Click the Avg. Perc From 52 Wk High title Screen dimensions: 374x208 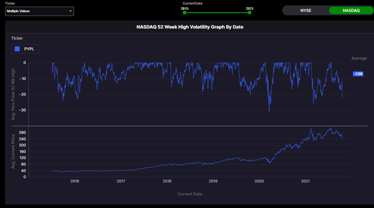click(13, 94)
